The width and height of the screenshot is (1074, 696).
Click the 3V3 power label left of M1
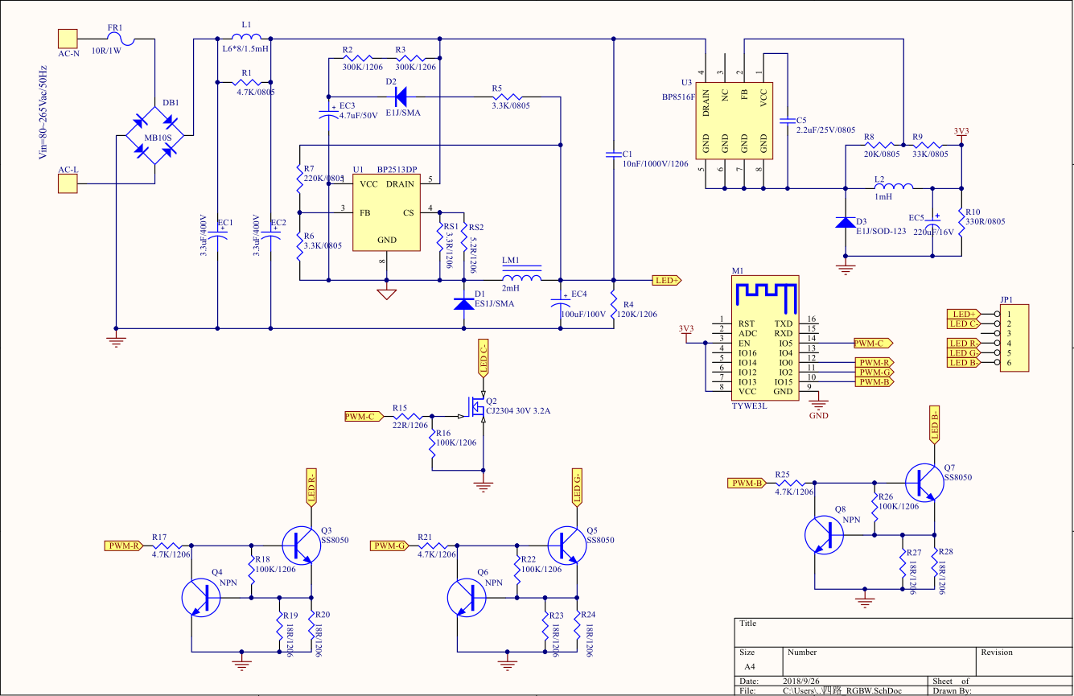click(x=685, y=328)
